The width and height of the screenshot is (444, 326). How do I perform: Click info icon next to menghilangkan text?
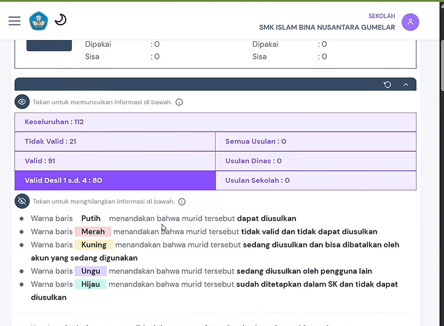click(x=182, y=202)
